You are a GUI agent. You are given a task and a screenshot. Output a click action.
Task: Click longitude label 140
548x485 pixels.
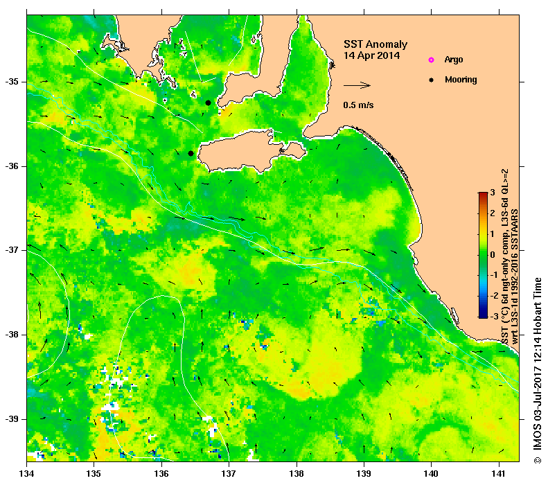point(431,474)
